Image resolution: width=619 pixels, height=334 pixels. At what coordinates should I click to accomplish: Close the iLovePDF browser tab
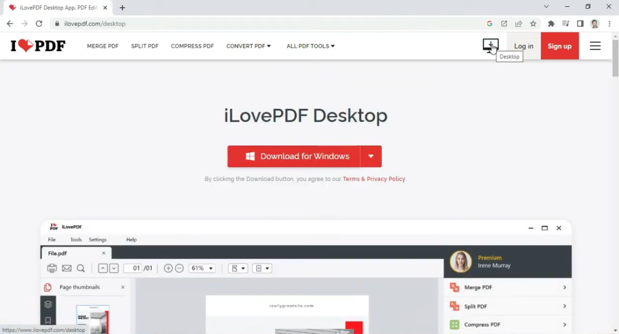(105, 8)
